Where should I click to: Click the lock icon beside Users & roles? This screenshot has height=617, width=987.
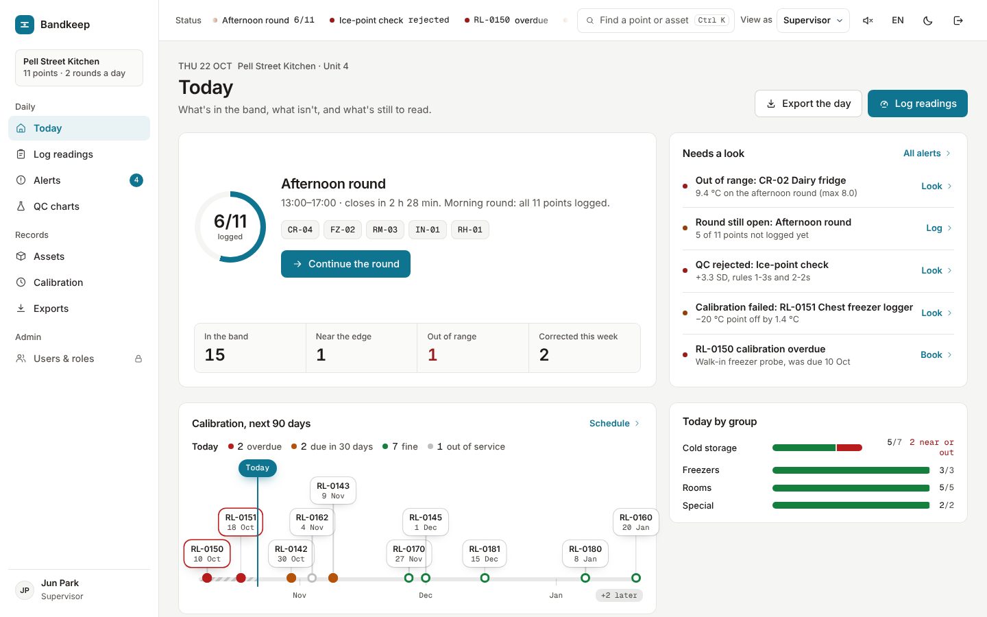click(x=138, y=359)
